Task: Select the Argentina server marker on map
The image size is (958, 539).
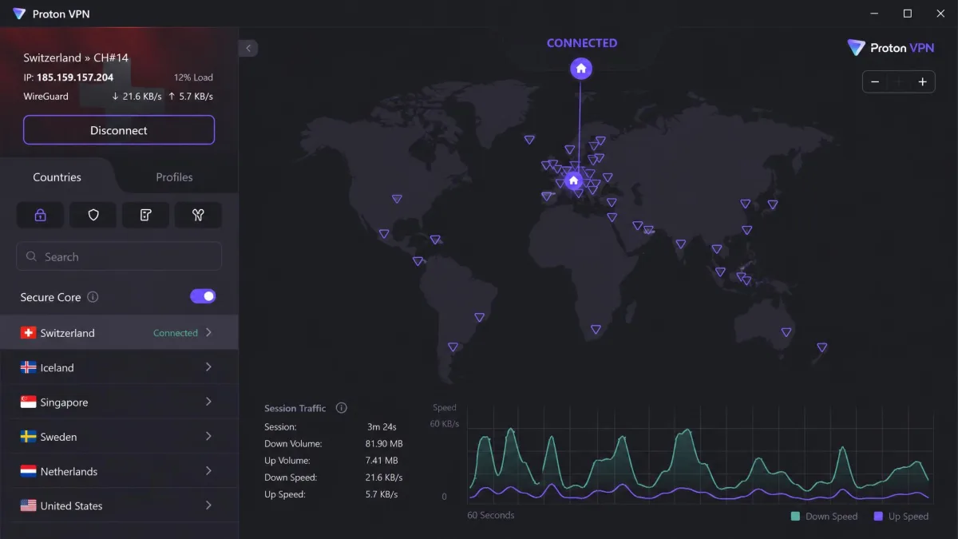Action: [x=453, y=347]
